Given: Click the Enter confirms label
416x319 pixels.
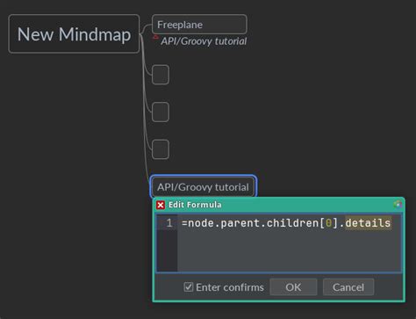Looking at the screenshot, I should [x=230, y=287].
